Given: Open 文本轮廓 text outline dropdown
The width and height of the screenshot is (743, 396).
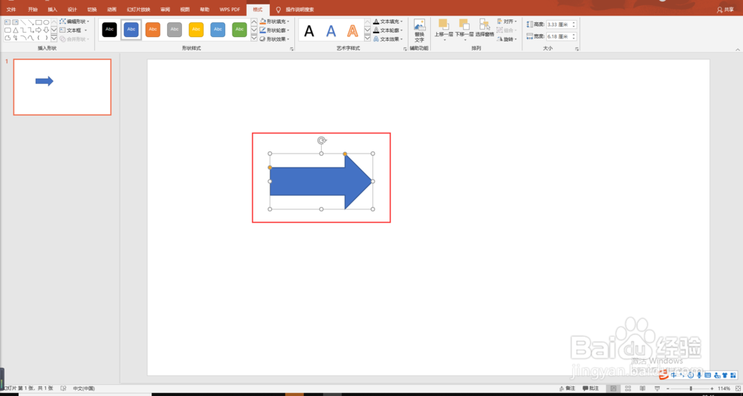Looking at the screenshot, I should click(389, 30).
